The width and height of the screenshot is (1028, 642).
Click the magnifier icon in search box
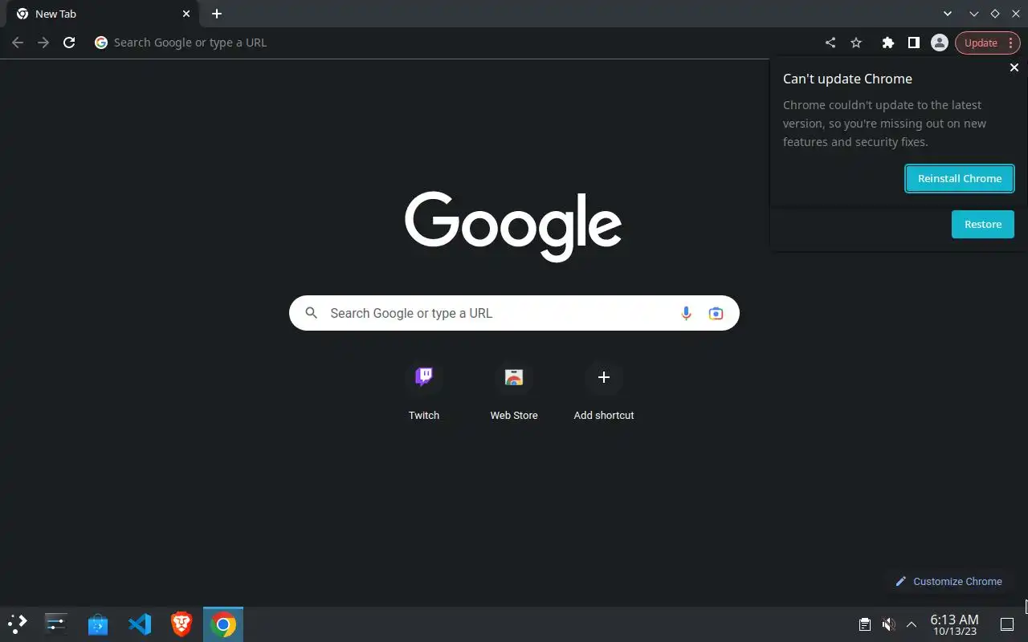tap(312, 313)
